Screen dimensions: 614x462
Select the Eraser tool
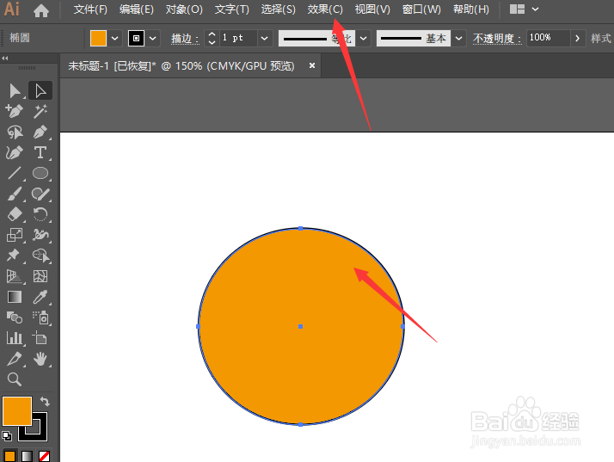(x=15, y=214)
